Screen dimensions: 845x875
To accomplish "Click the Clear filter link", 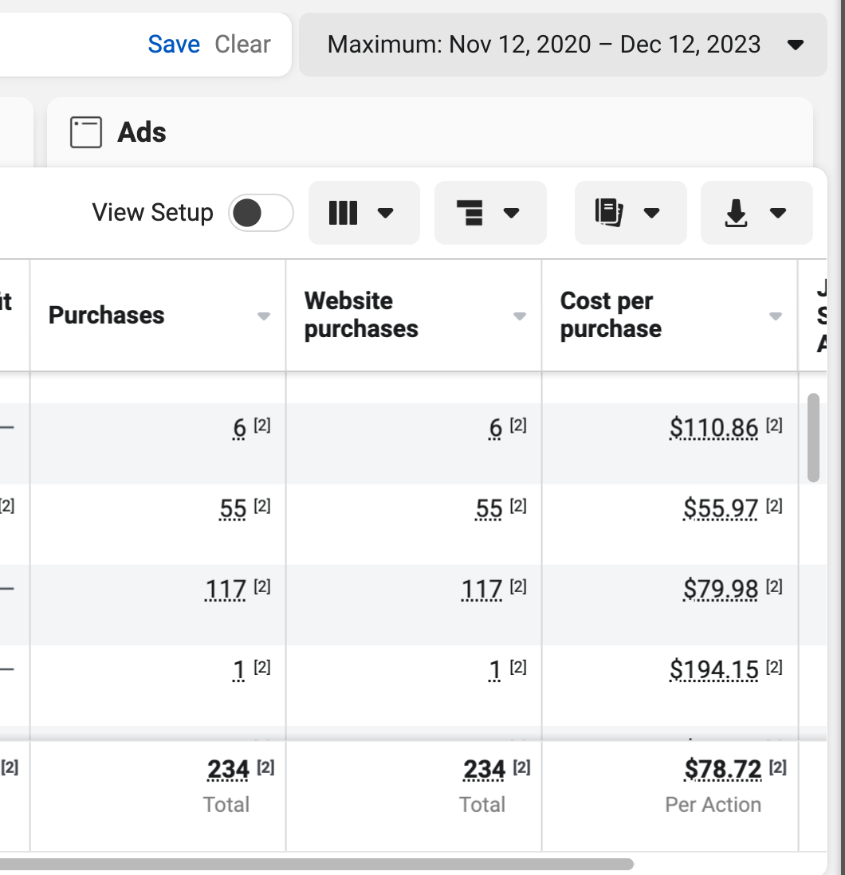I will [242, 44].
